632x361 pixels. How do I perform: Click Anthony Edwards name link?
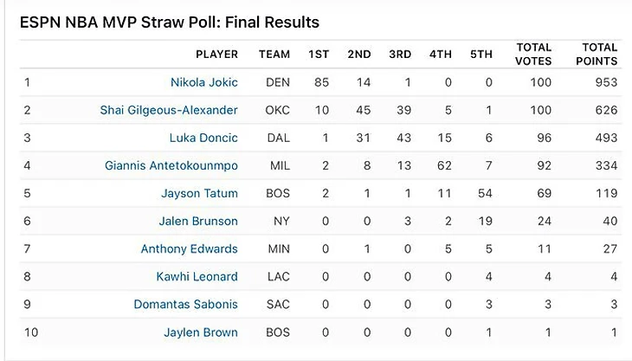coord(189,248)
